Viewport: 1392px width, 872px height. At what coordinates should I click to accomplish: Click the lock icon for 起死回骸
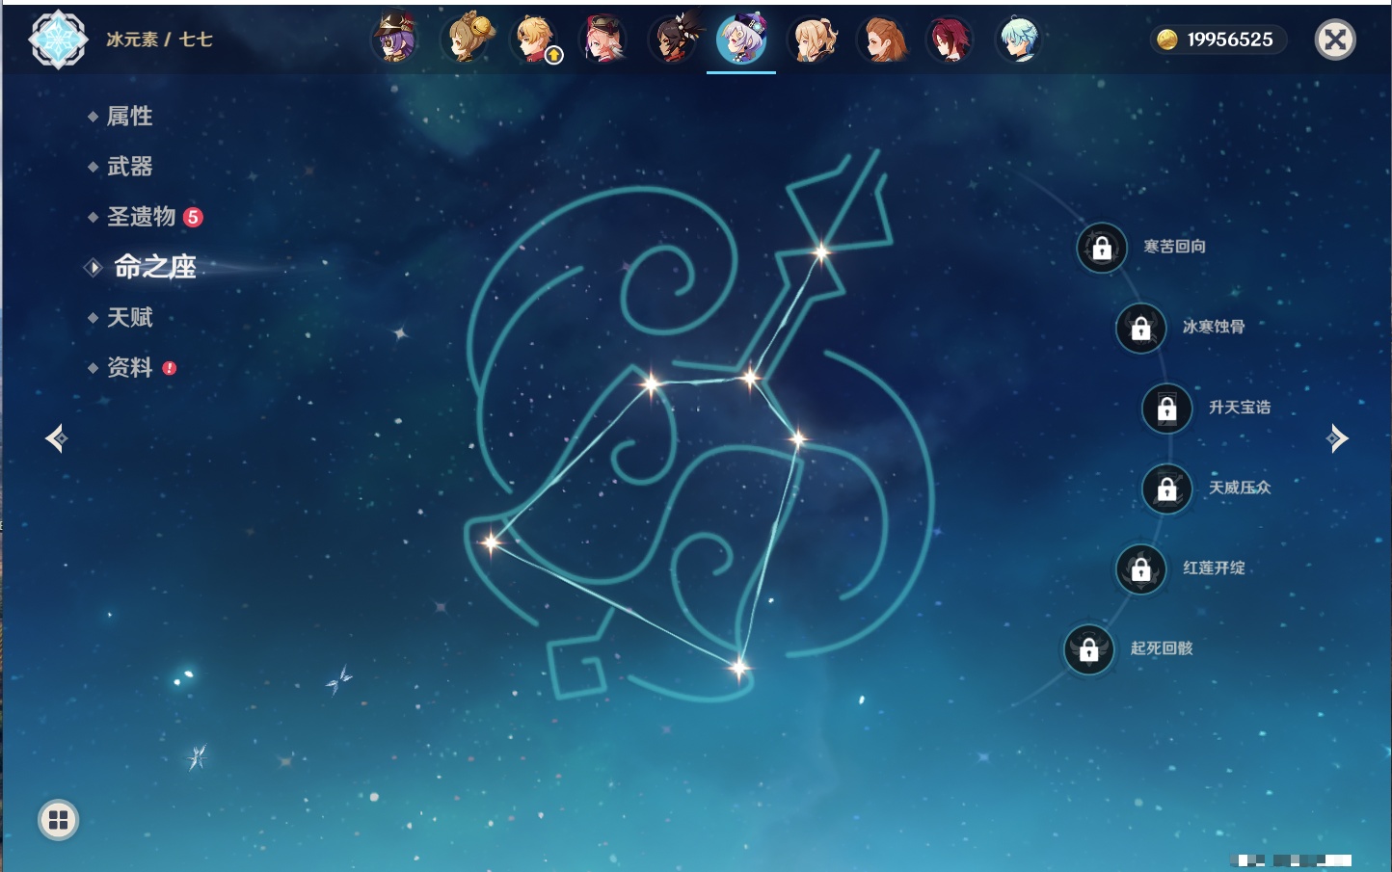coord(1088,649)
